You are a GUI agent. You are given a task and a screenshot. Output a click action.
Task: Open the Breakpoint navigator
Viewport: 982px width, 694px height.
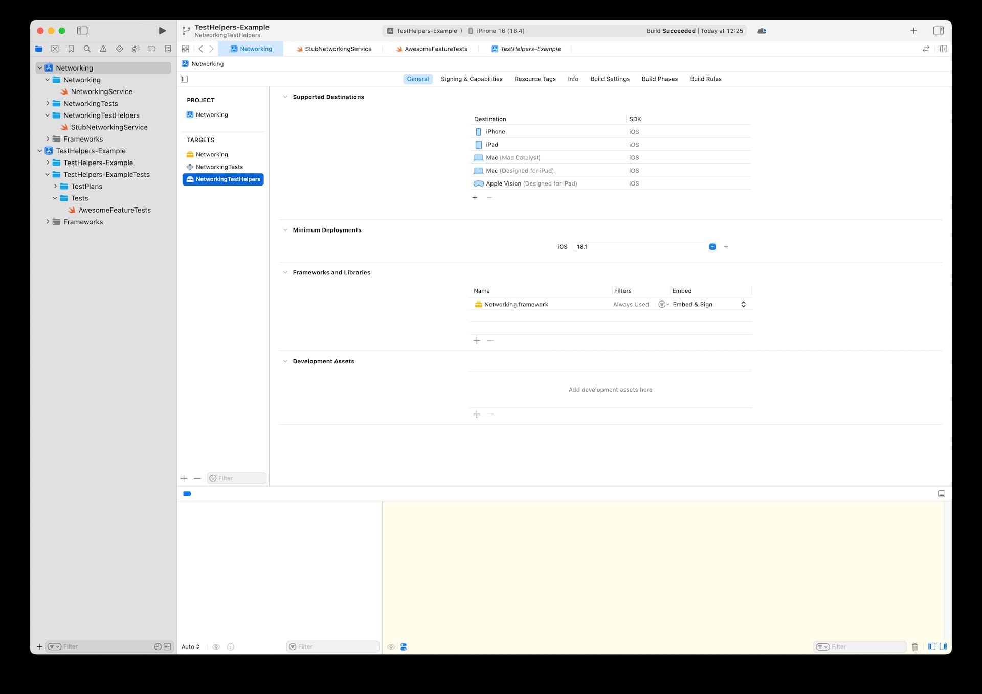pyautogui.click(x=151, y=49)
